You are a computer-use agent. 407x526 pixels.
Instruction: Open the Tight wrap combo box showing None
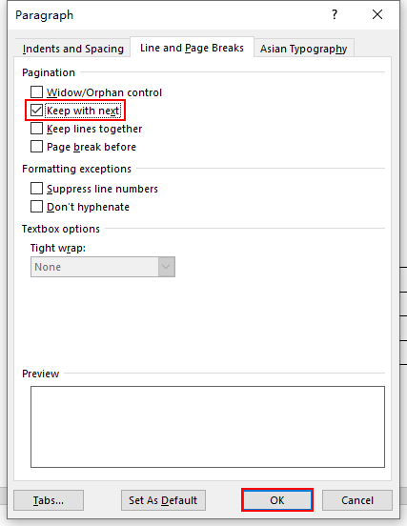103,267
